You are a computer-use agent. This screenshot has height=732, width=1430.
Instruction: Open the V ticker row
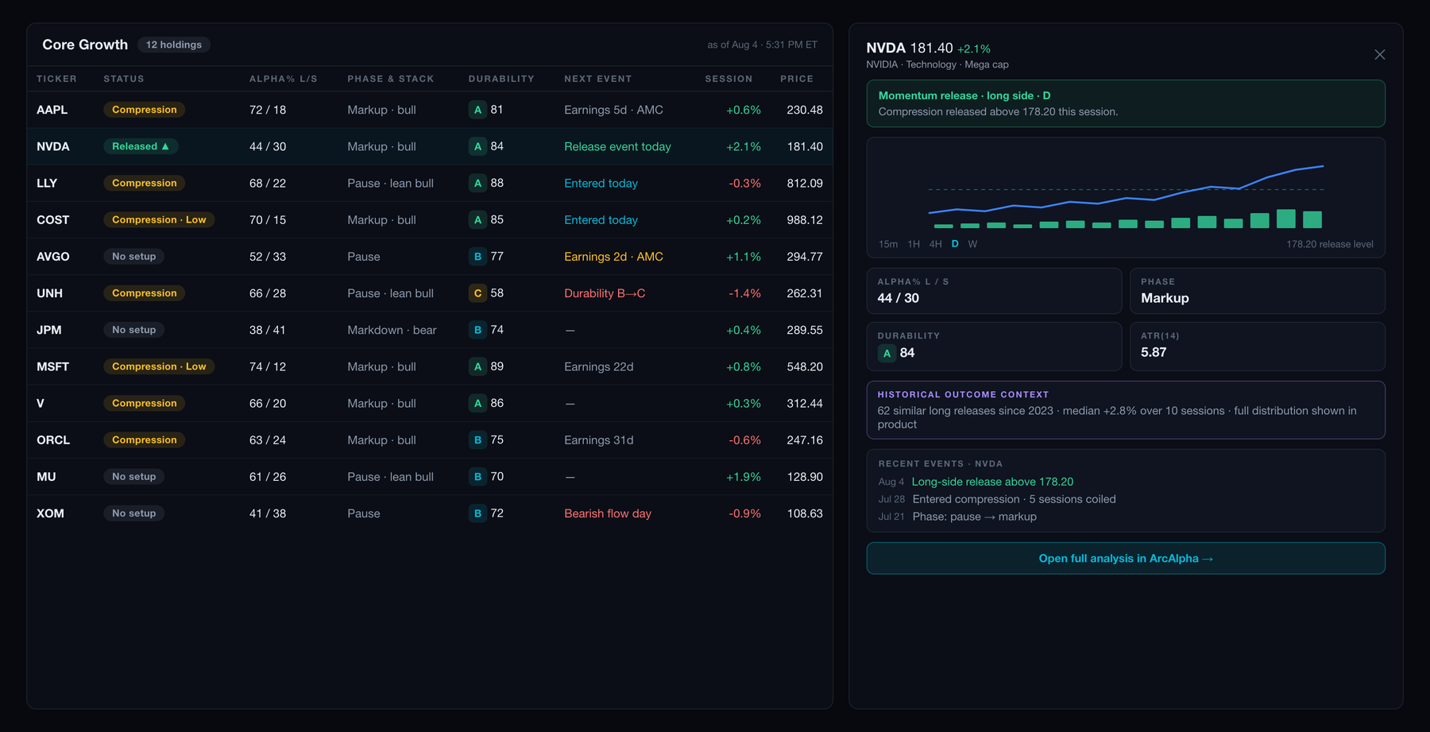point(430,403)
